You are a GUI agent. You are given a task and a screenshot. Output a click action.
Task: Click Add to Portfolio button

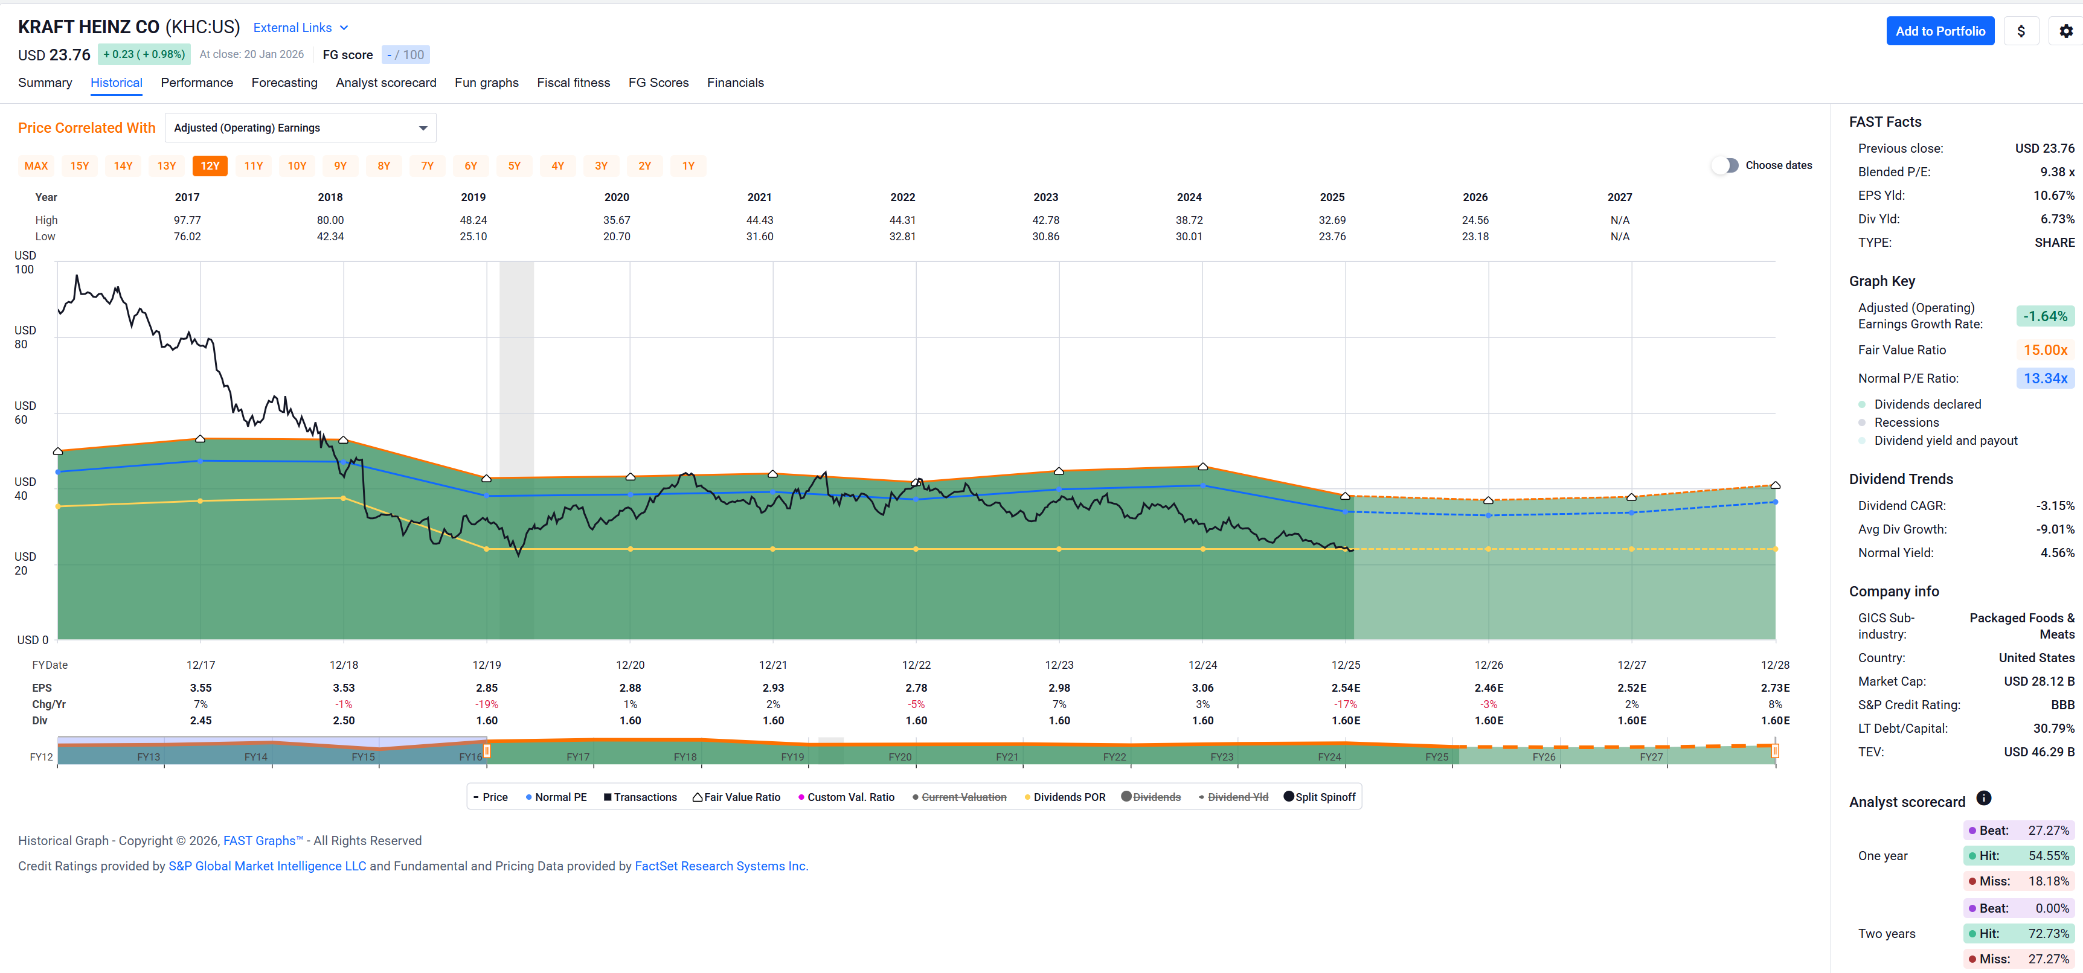click(1939, 31)
